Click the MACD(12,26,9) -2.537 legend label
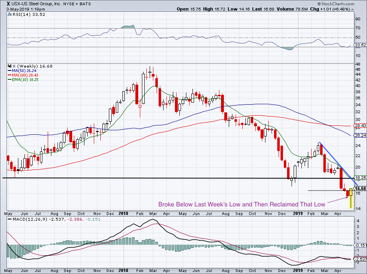 38,219
